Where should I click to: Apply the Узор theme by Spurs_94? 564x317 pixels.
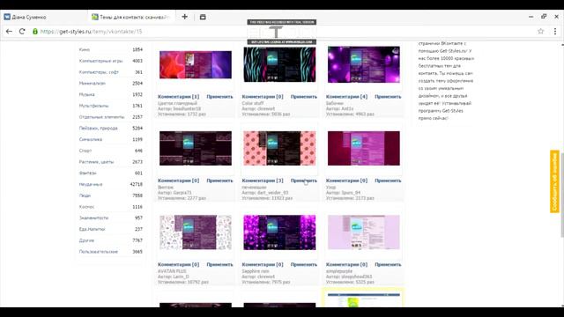pos(388,181)
